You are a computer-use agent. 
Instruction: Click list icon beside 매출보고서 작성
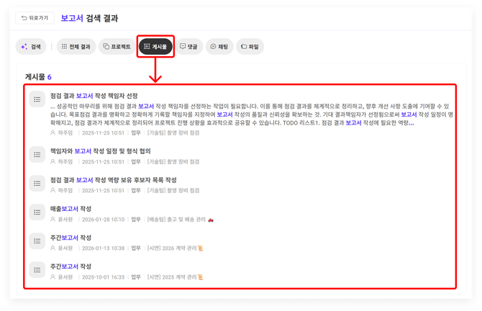pyautogui.click(x=37, y=213)
